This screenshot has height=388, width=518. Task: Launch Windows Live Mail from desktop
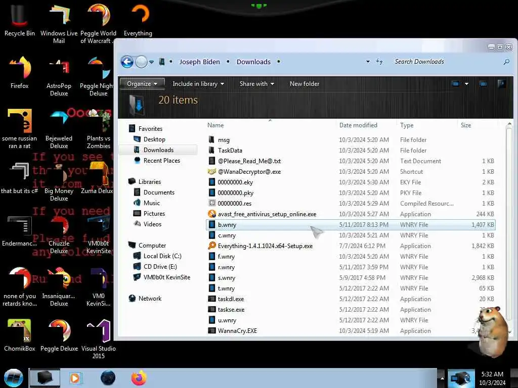click(x=59, y=24)
